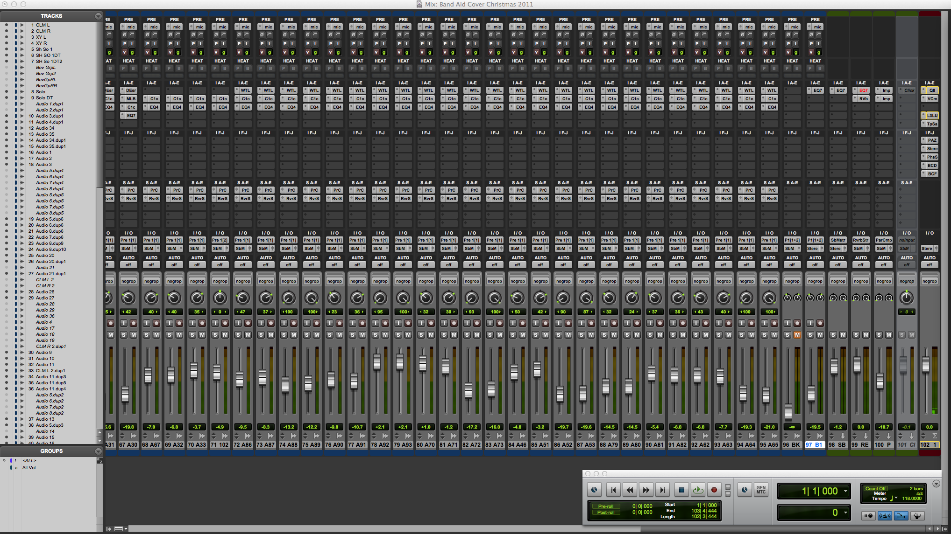The width and height of the screenshot is (951, 534).
Task: Click the GEN MTC button
Action: (761, 490)
